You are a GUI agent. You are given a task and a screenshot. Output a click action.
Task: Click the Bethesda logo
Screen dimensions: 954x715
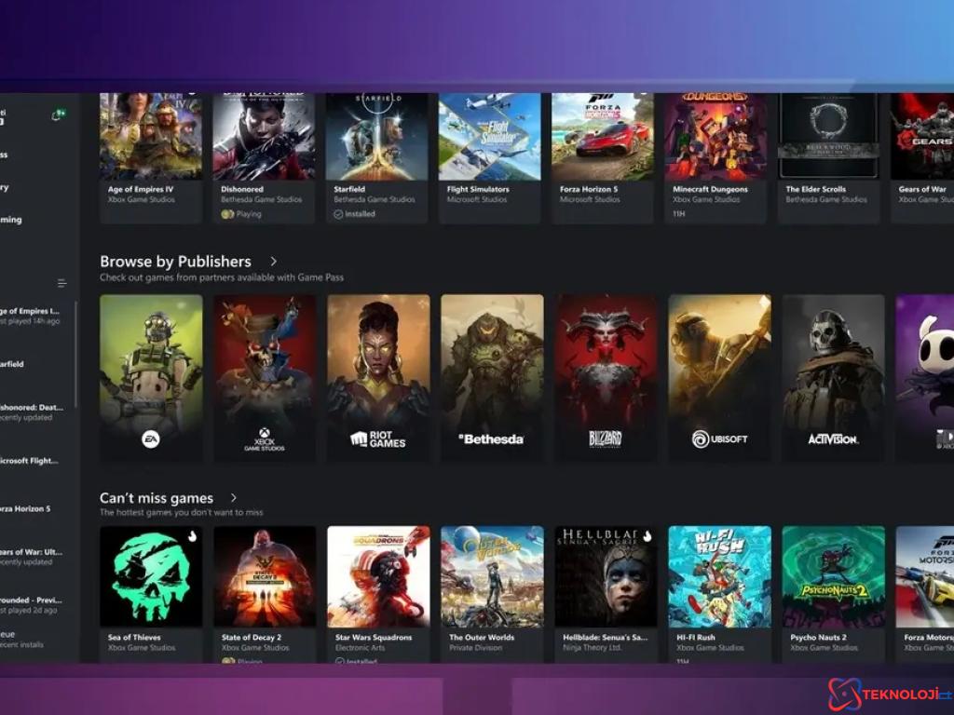pyautogui.click(x=491, y=439)
